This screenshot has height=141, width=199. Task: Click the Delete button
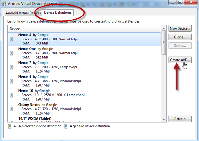(x=180, y=46)
